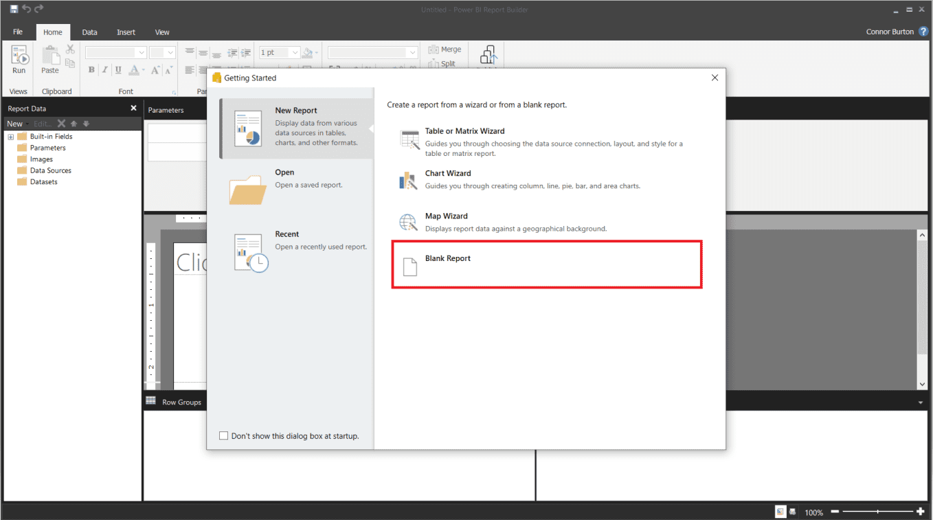Viewport: 933px width, 520px height.
Task: Click move down arrow in Report Data toolbar
Action: click(x=86, y=124)
